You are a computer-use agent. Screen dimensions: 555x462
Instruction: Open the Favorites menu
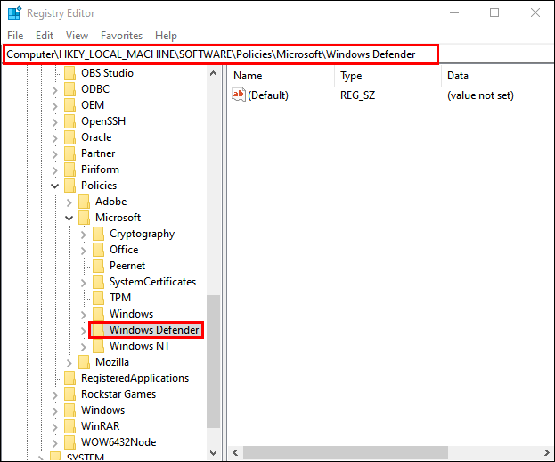point(121,36)
